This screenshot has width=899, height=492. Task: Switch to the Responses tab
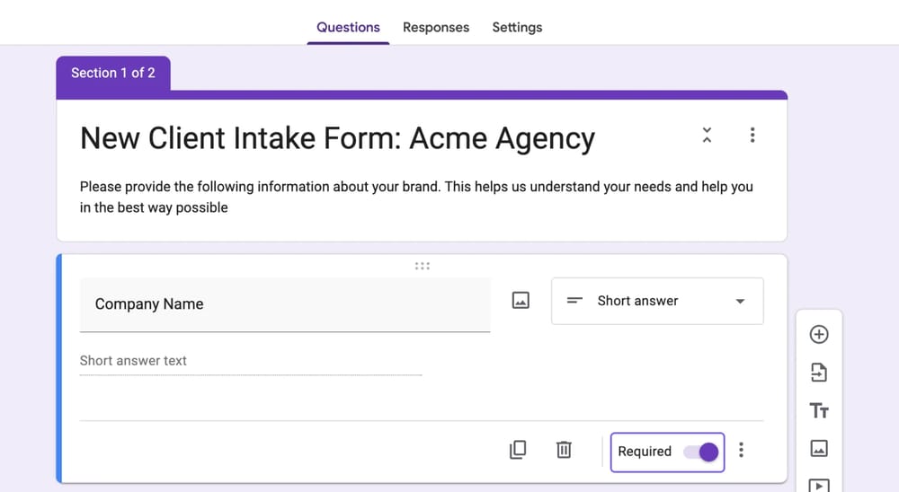[436, 27]
